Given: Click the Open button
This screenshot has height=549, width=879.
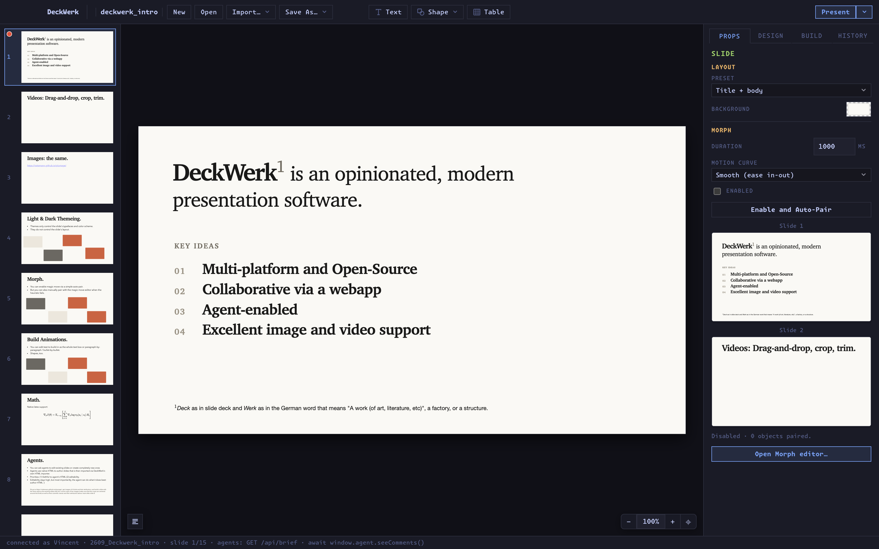Looking at the screenshot, I should (208, 12).
